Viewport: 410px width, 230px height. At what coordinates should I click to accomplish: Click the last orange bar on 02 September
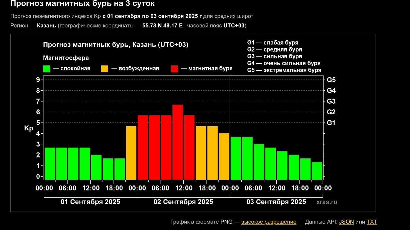pos(224,156)
